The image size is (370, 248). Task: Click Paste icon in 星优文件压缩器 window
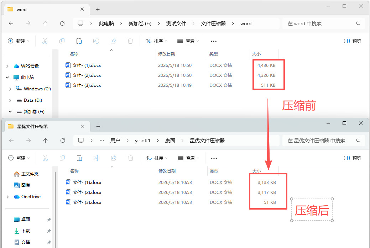point(79,158)
